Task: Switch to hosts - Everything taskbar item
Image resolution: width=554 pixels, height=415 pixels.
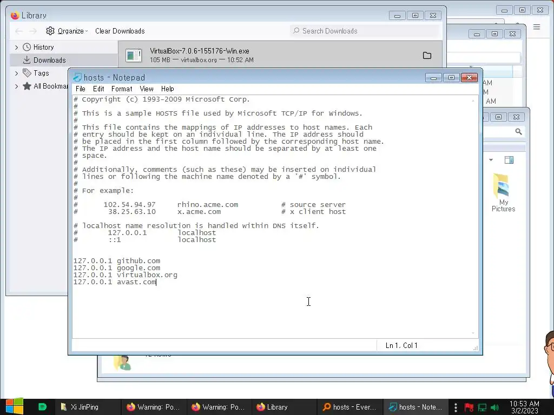Action: pos(350,407)
